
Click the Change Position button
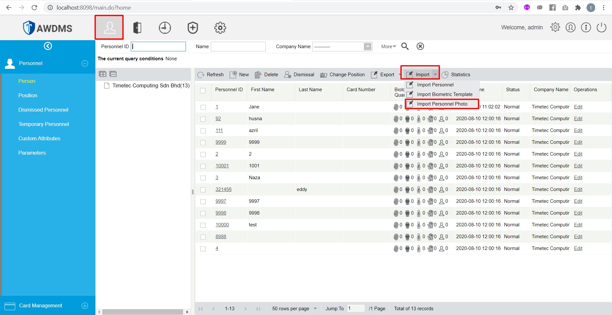pos(343,75)
